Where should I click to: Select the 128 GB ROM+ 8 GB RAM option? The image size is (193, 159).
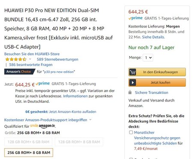(x=79, y=142)
